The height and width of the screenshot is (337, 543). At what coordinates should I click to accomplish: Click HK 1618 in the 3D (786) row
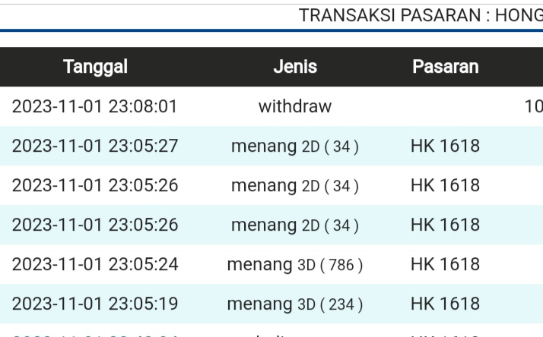(445, 264)
